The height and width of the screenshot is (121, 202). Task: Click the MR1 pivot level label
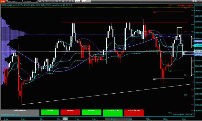point(155,13)
